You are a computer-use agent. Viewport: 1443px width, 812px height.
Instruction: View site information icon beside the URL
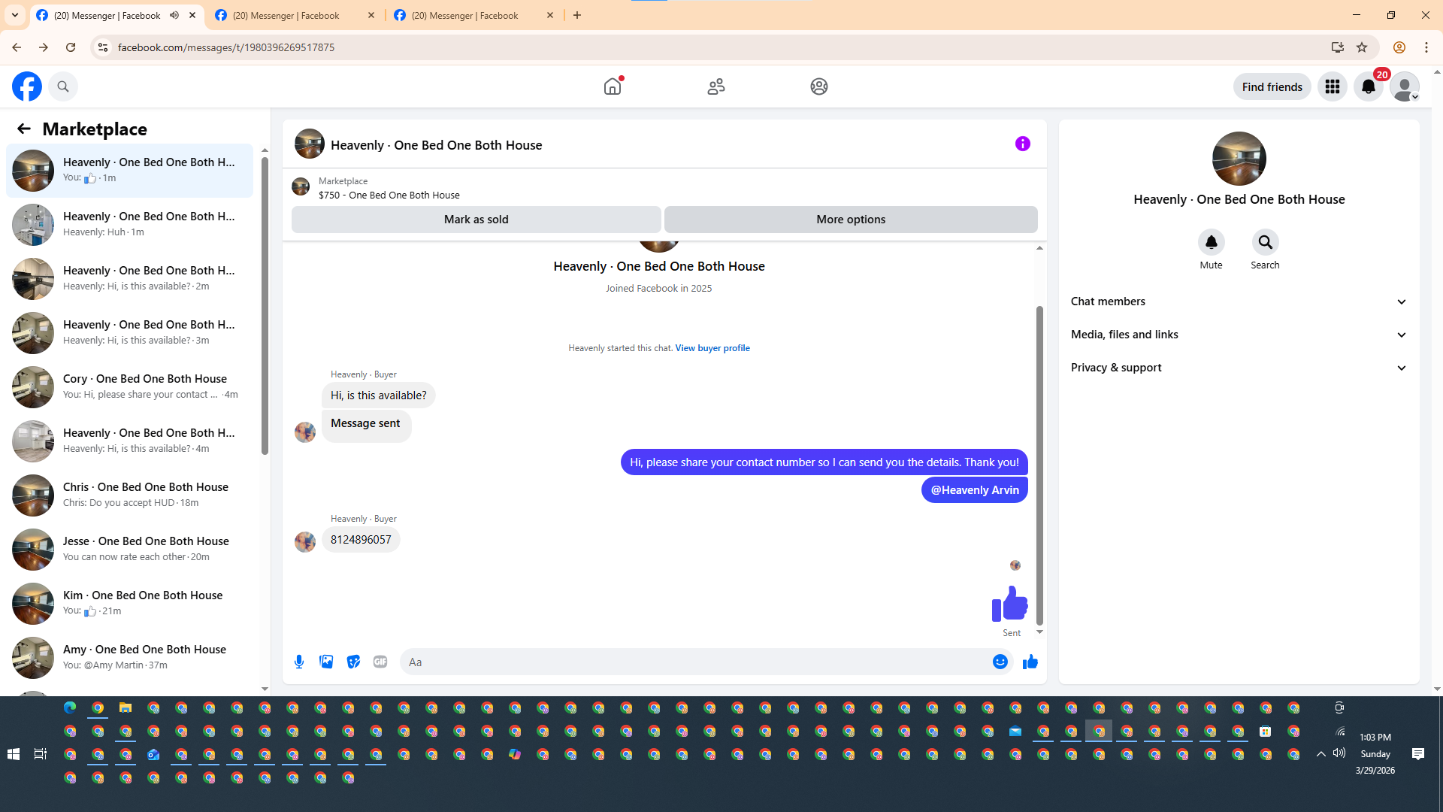pyautogui.click(x=103, y=47)
